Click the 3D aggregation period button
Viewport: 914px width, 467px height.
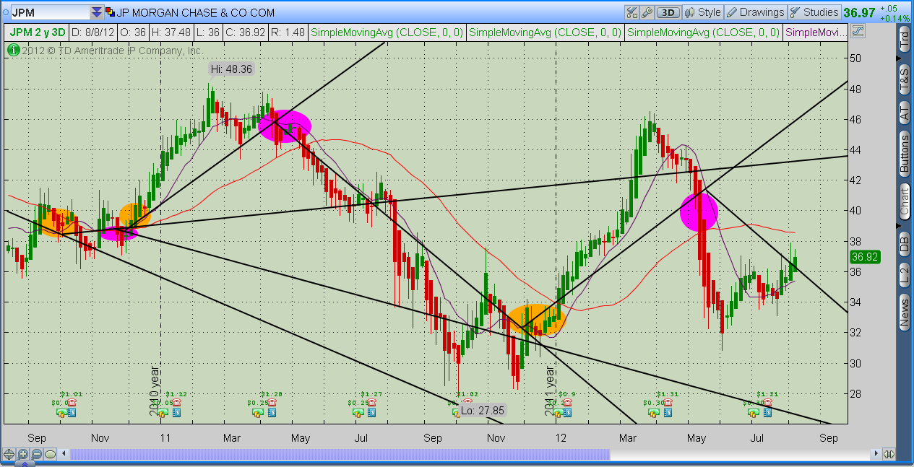(668, 12)
